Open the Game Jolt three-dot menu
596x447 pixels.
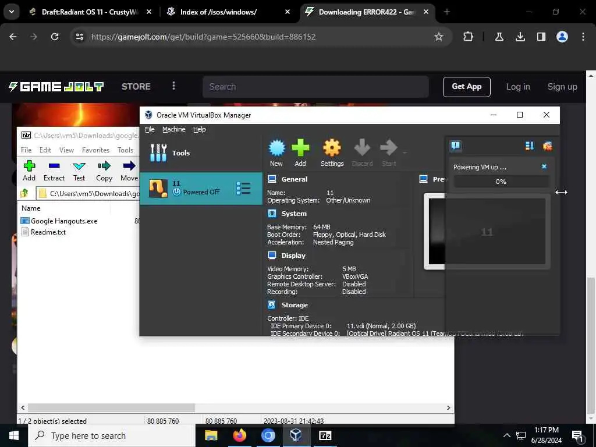173,86
